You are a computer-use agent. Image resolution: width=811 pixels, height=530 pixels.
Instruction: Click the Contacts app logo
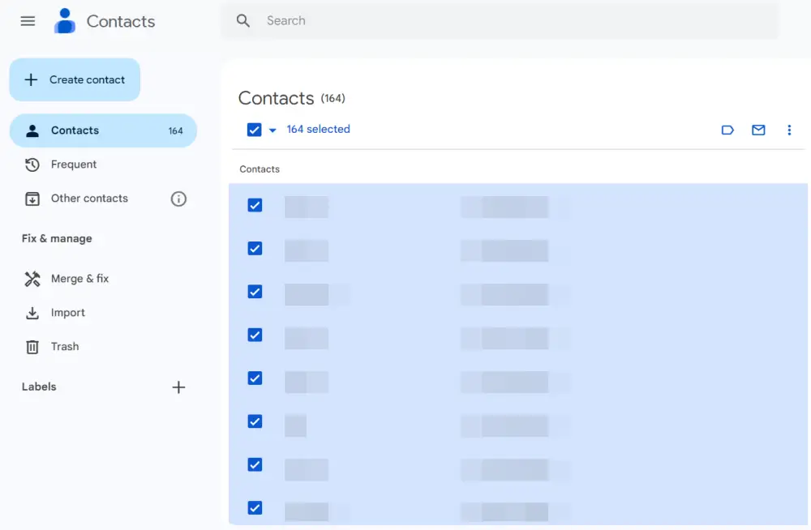(64, 20)
